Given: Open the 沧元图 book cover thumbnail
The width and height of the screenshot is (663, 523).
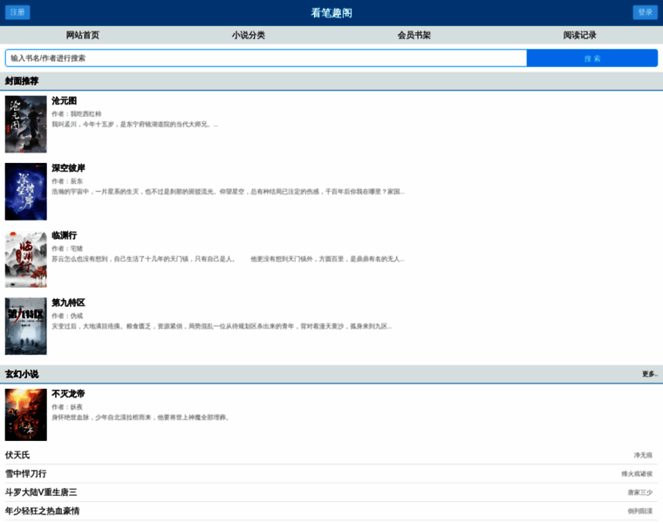Looking at the screenshot, I should [26, 125].
